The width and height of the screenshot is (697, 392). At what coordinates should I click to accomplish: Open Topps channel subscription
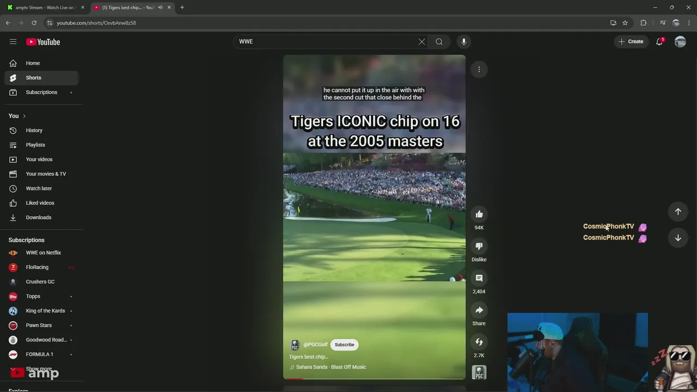click(41, 296)
